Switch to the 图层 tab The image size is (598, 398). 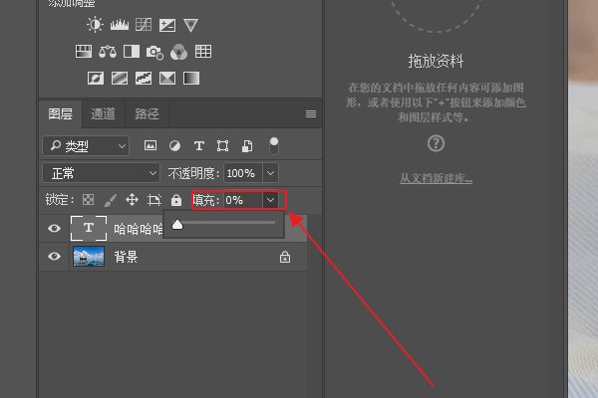pos(60,113)
